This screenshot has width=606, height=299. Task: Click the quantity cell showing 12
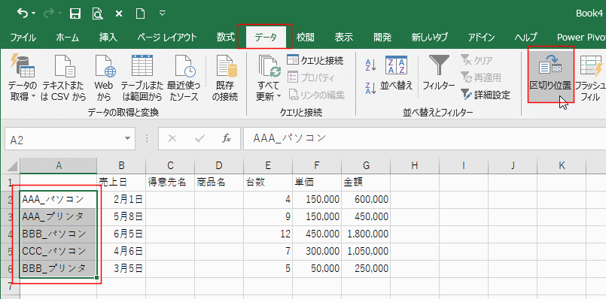pyautogui.click(x=268, y=234)
